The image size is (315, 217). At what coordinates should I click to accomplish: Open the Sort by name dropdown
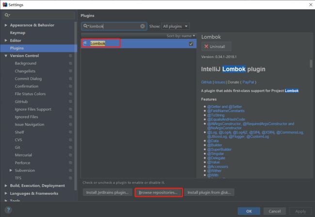tap(181, 36)
